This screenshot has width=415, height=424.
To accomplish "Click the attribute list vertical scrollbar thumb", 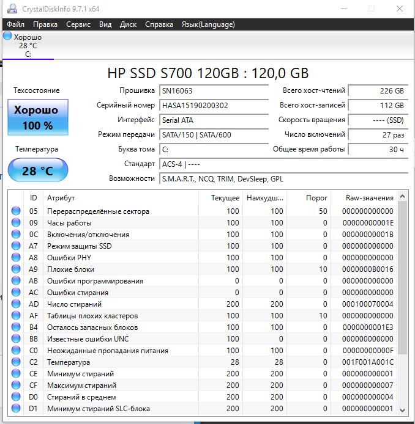I will point(403,277).
